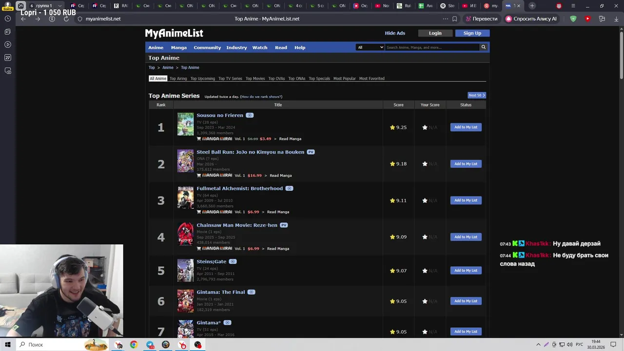Image resolution: width=624 pixels, height=351 pixels.
Task: Open the browser downloads icon
Action: pos(616,19)
